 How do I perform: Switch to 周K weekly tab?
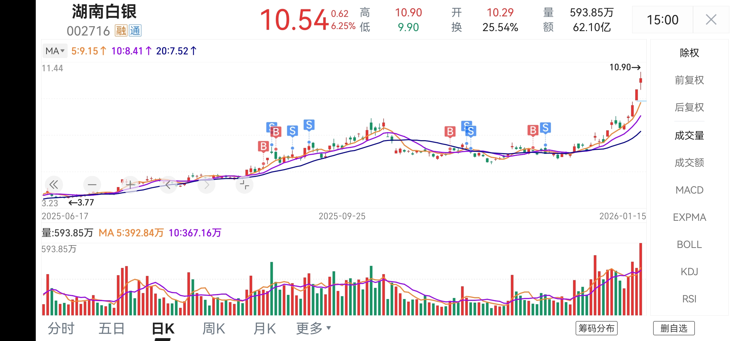(214, 329)
